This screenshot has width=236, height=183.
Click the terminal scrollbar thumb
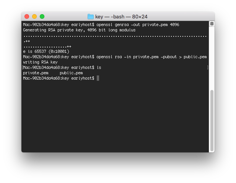[x=212, y=119]
